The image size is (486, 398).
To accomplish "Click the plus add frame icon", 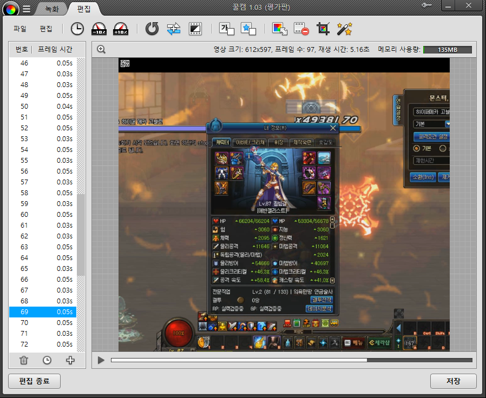I will click(x=70, y=360).
